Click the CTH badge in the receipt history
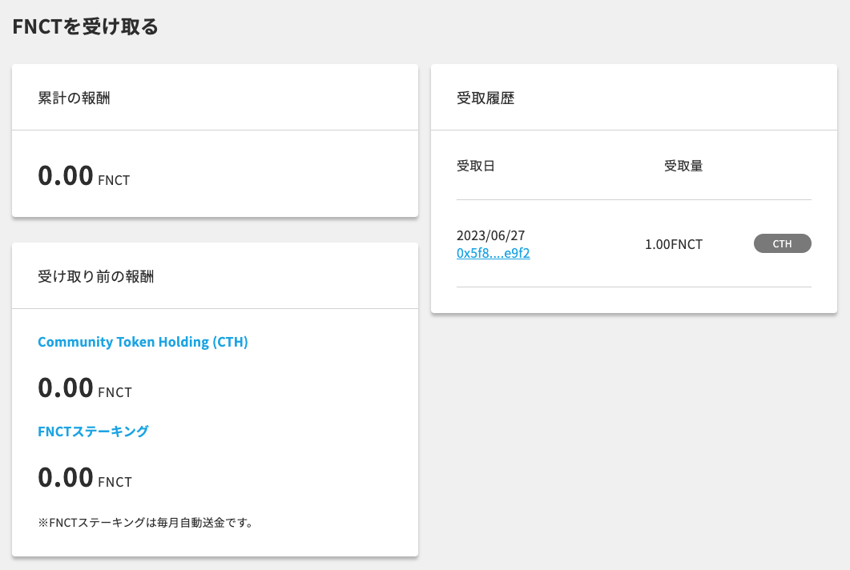Image resolution: width=850 pixels, height=570 pixels. [782, 243]
